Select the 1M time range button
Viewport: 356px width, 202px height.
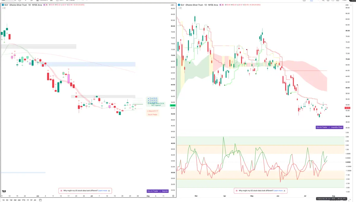tap(11, 200)
